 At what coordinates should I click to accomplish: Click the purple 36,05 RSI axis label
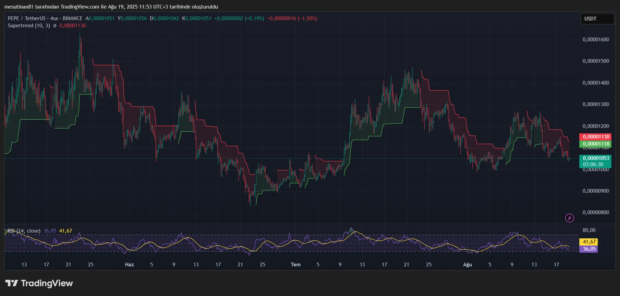[589, 249]
